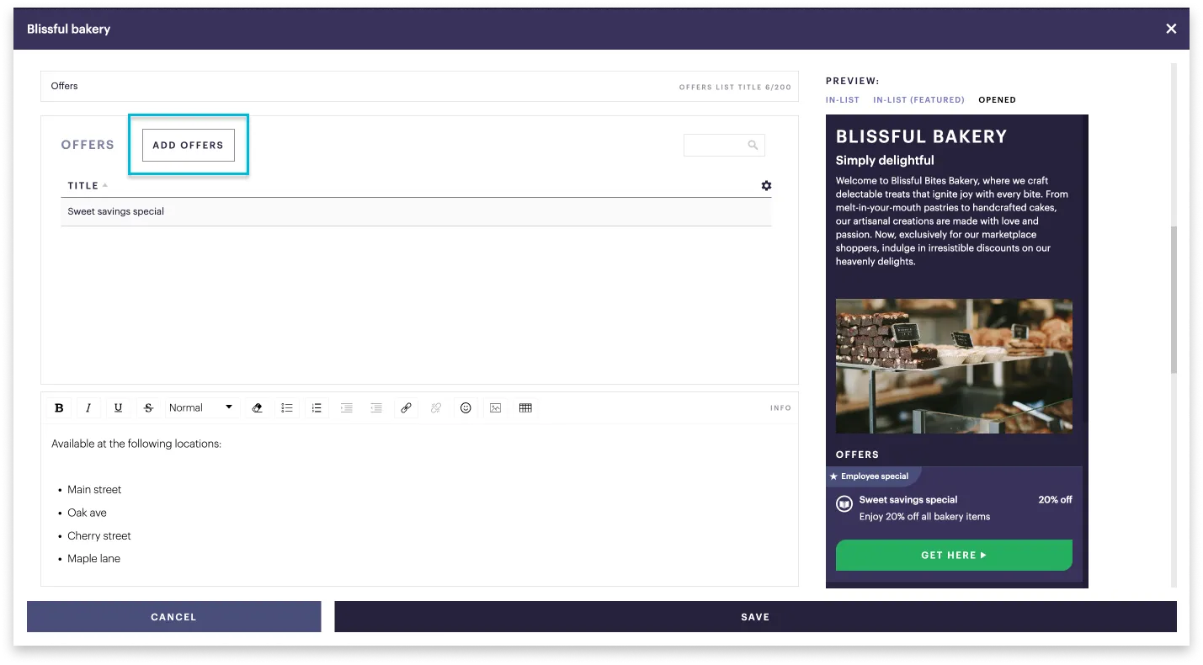Click the dialog's vertical scrollbar thumb
The width and height of the screenshot is (1203, 665).
point(1174,300)
